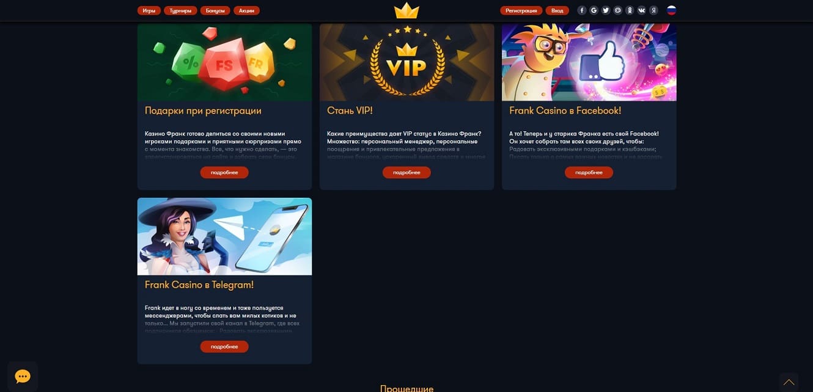Click the Facebook login icon
Viewport: 813px width, 392px height.
tap(581, 10)
